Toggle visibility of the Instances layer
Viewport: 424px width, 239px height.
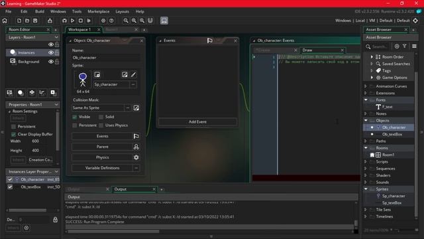(51, 52)
